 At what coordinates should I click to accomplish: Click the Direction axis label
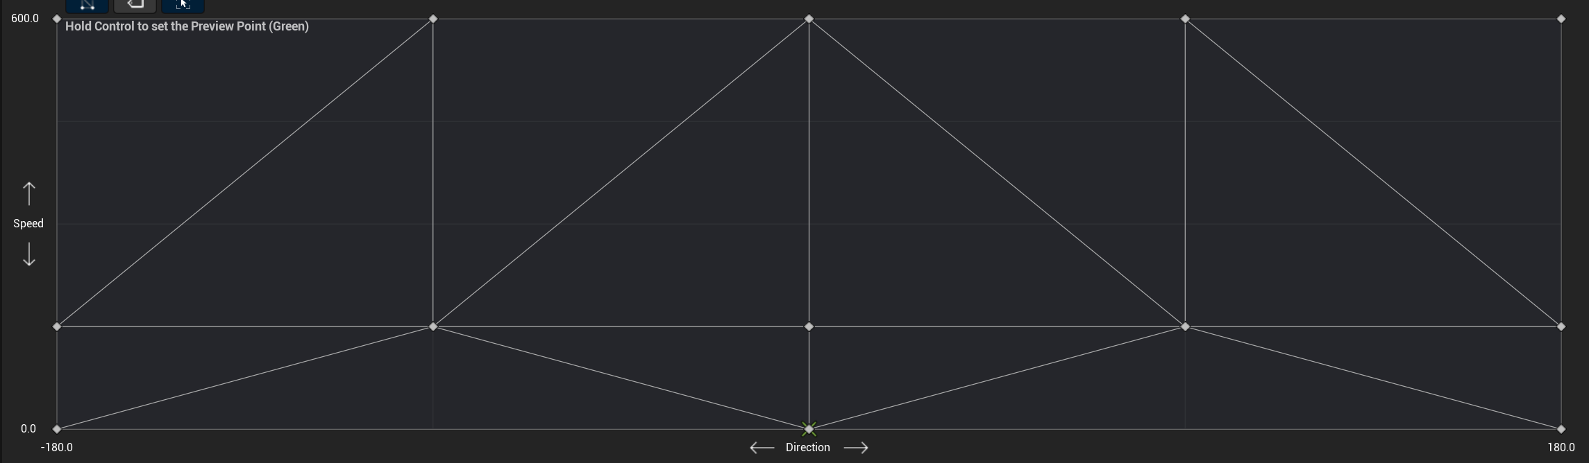808,448
